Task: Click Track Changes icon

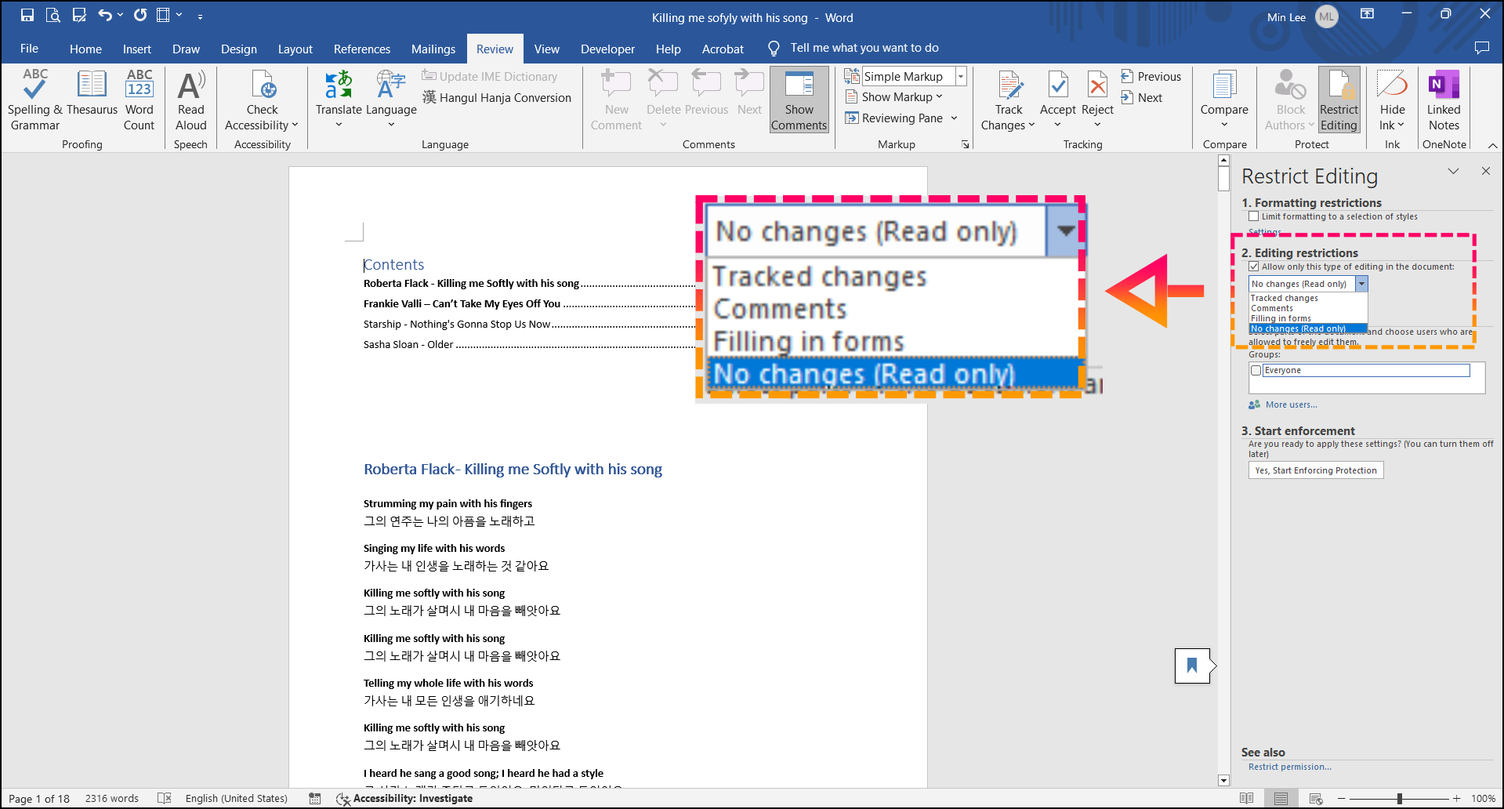Action: (x=1009, y=85)
